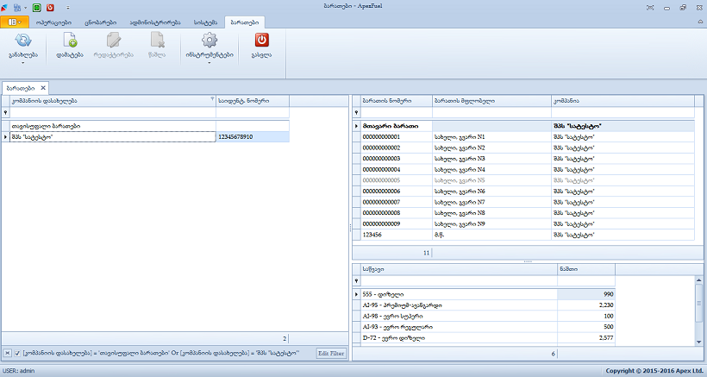Open the dropdown next to the blue quick access icon
Image resolution: width=707 pixels, height=377 pixels.
click(25, 8)
